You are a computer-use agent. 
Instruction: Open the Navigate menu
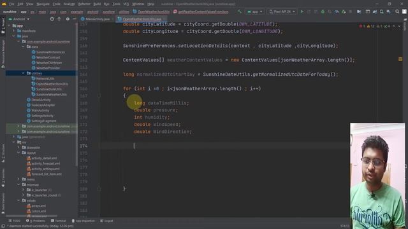[43, 4]
